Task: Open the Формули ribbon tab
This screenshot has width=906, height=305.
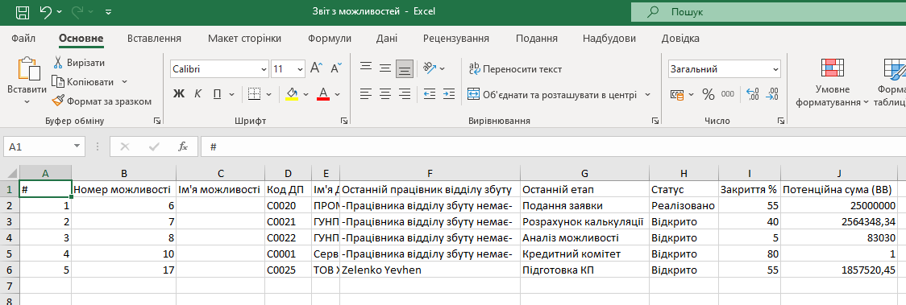Action: tap(330, 39)
